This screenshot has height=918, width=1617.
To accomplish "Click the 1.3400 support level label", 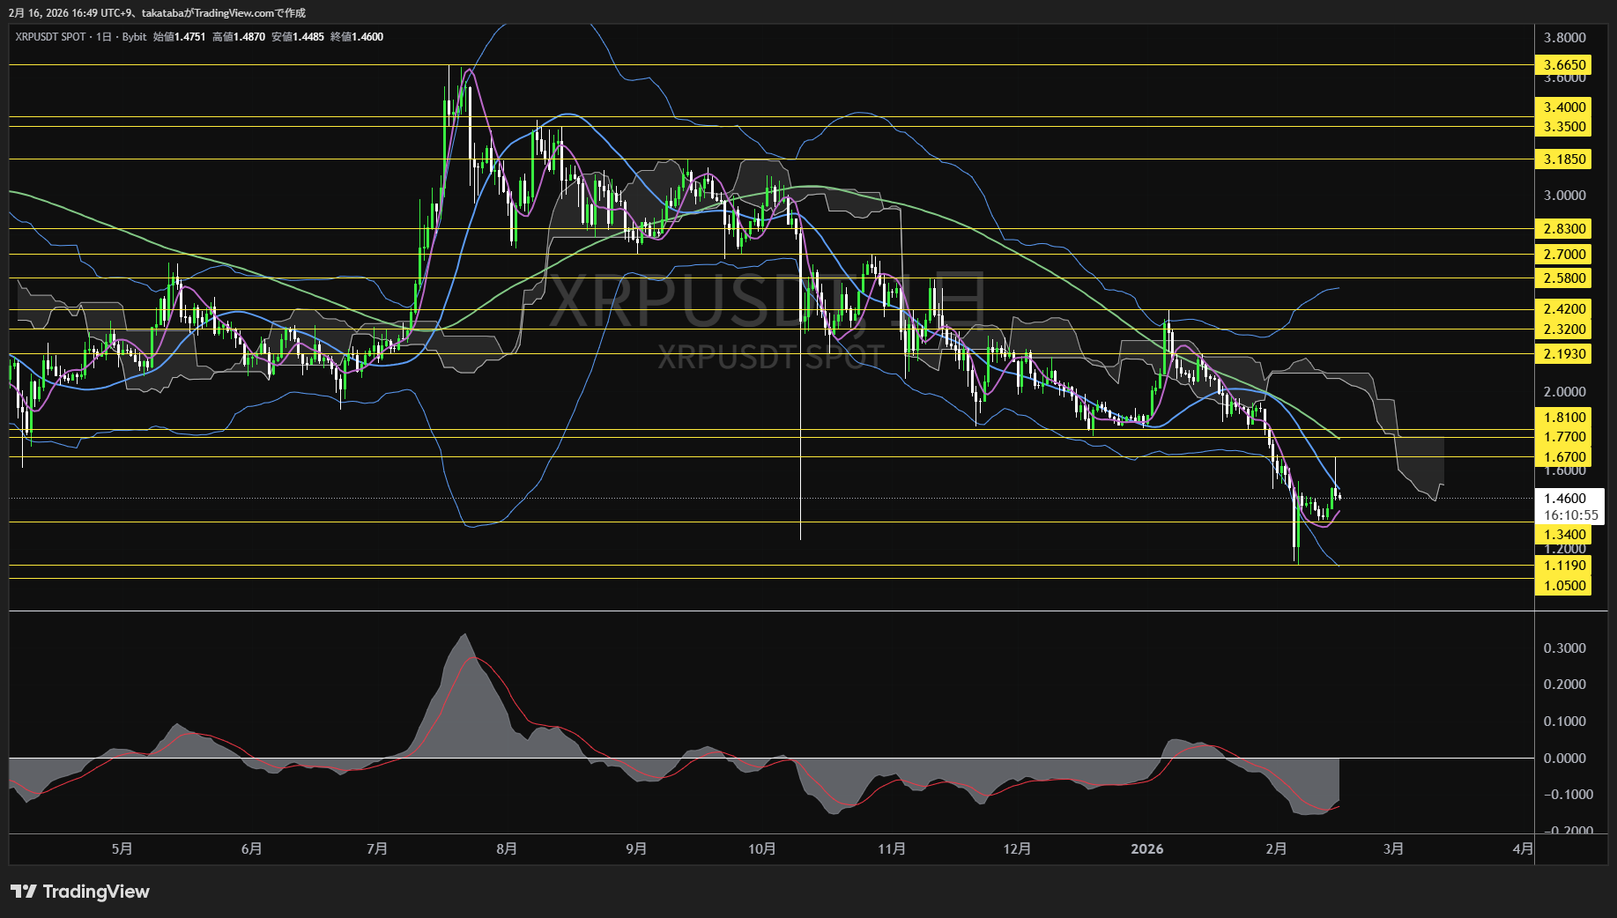I will point(1564,535).
